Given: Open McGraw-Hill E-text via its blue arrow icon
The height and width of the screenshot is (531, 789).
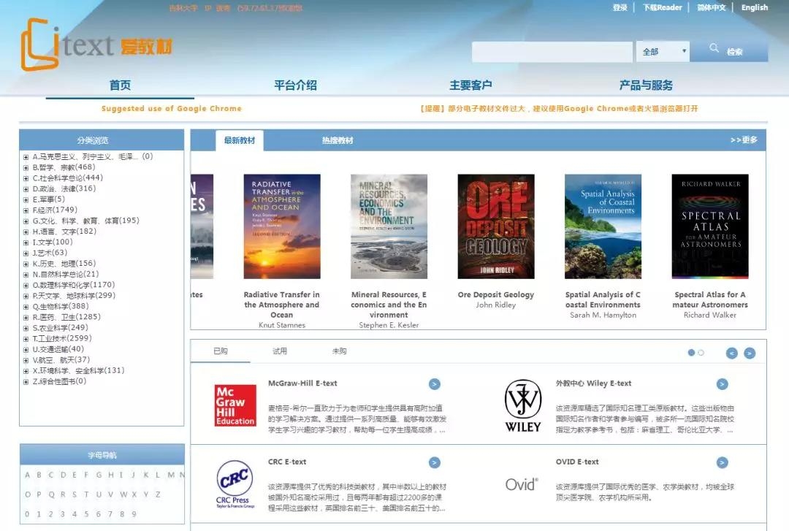Looking at the screenshot, I should click(435, 383).
